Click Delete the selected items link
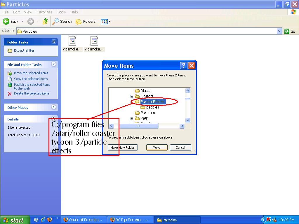Image resolution: width=299 pixels, height=224 pixels. tap(32, 93)
